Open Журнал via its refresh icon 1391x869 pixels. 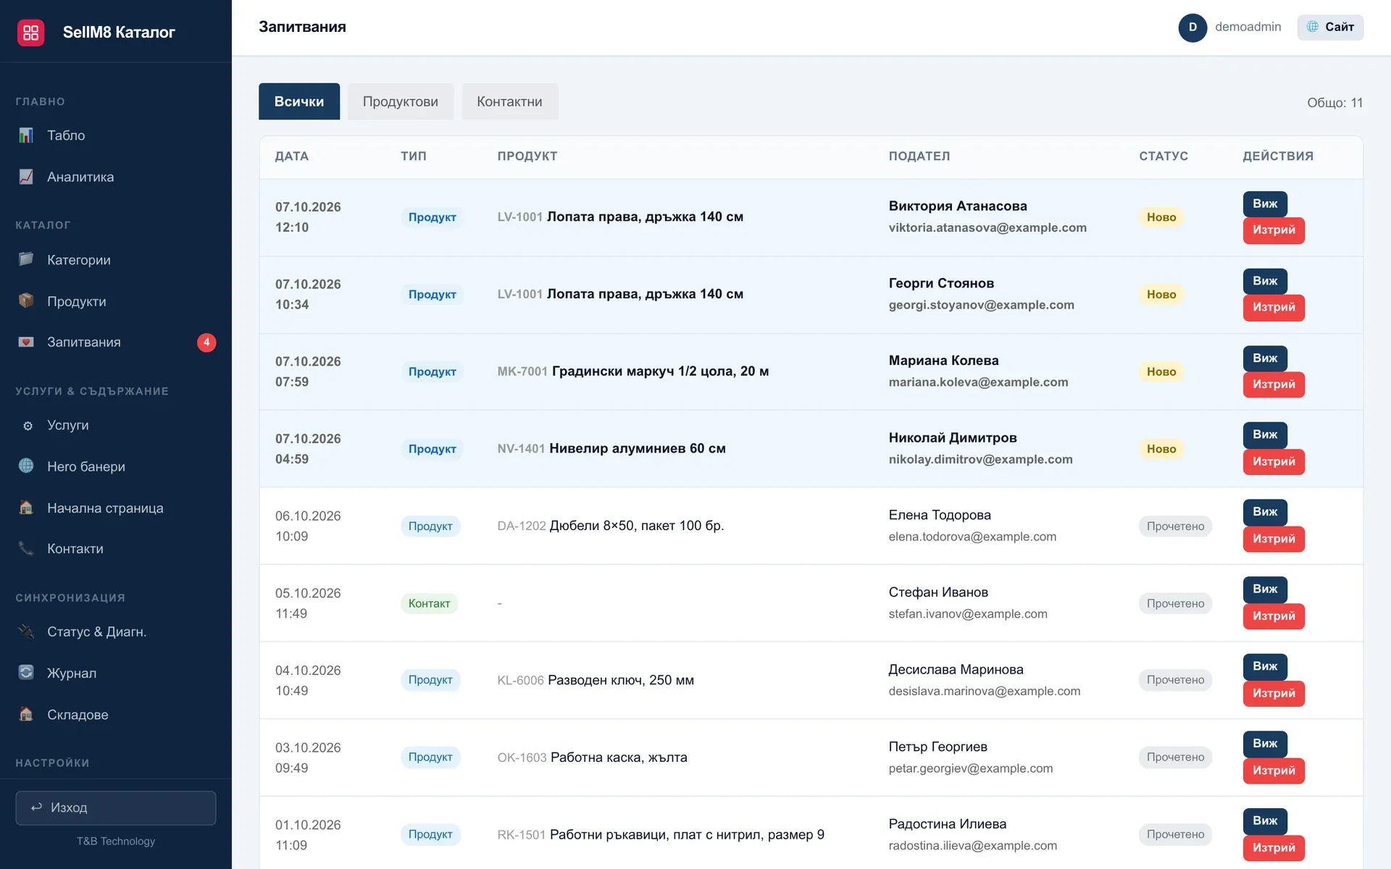pyautogui.click(x=26, y=673)
